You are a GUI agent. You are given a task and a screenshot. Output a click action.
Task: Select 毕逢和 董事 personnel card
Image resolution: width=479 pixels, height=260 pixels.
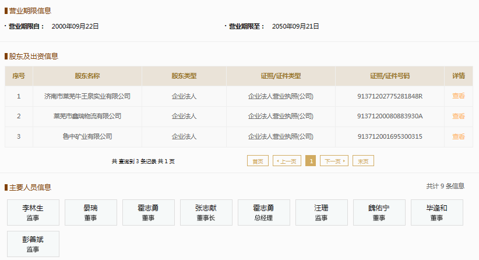(x=436, y=212)
